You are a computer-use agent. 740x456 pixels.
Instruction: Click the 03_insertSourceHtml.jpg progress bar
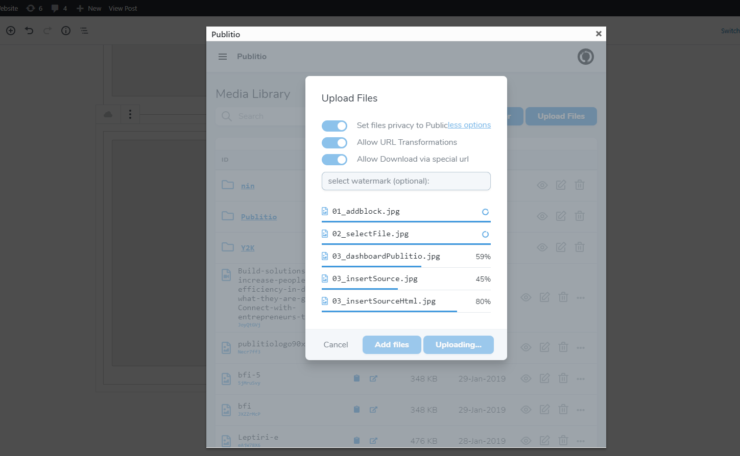[x=406, y=311]
